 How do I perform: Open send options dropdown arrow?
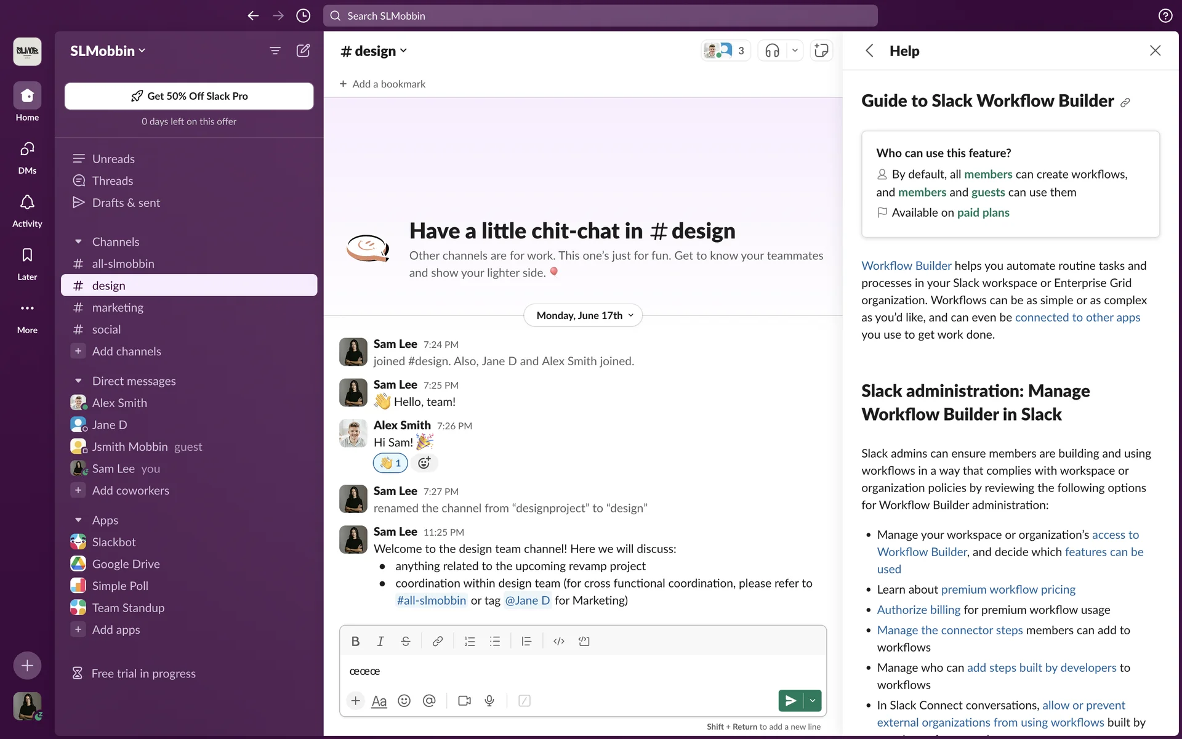click(x=813, y=701)
